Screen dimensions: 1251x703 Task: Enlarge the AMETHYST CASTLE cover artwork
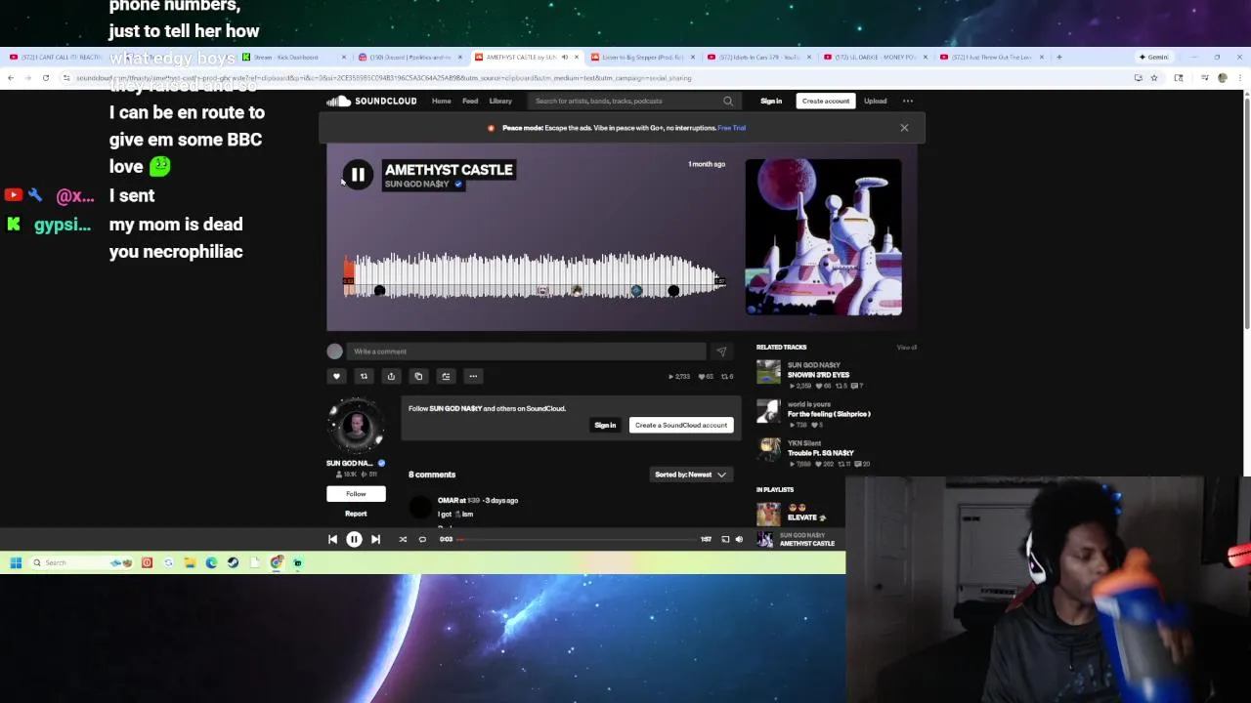click(x=823, y=237)
